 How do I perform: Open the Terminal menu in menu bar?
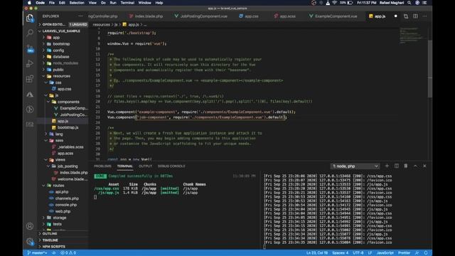coord(127,3)
